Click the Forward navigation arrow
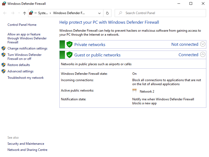 (13, 13)
